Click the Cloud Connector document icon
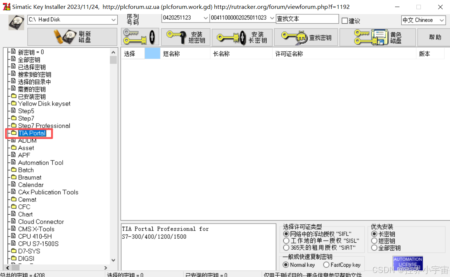450x277 pixels. (14, 221)
